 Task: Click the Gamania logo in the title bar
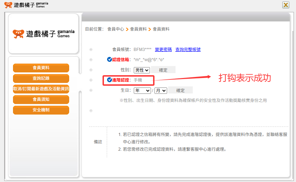pyautogui.click(x=26, y=5)
